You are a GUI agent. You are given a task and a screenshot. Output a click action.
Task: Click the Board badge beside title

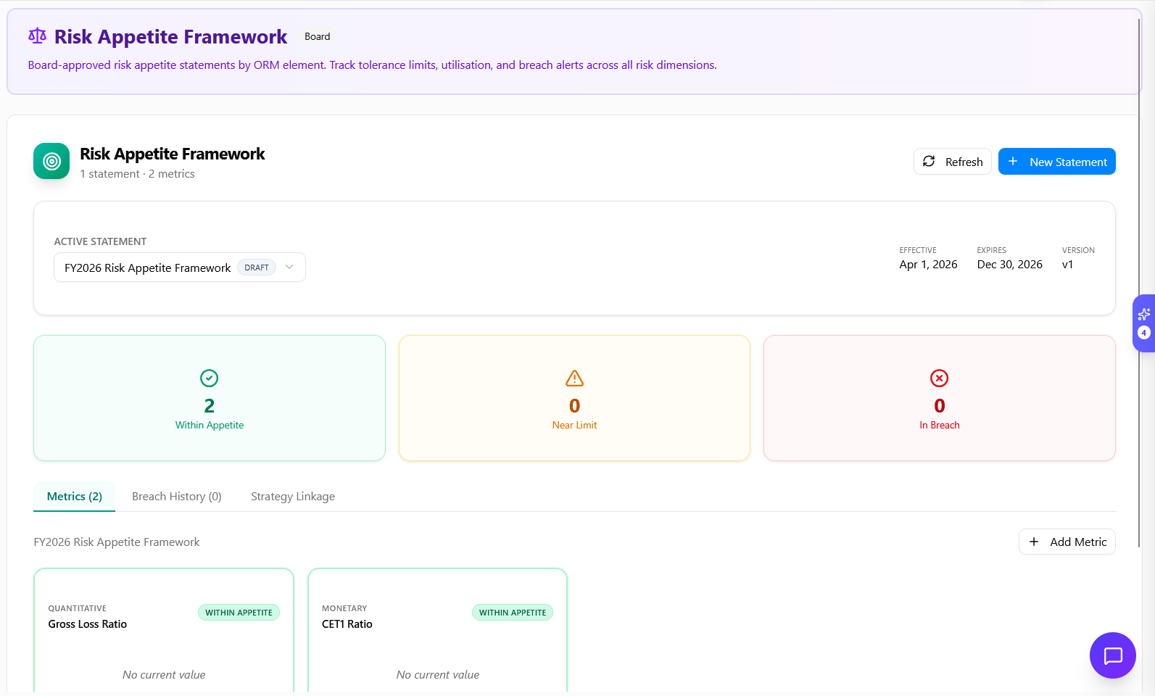click(x=317, y=37)
